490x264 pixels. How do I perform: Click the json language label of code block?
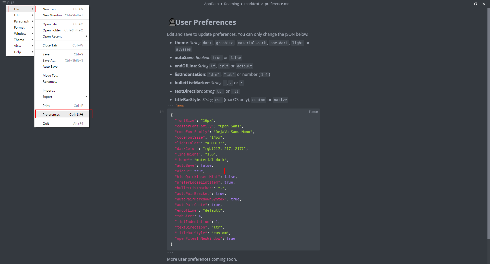(180, 105)
